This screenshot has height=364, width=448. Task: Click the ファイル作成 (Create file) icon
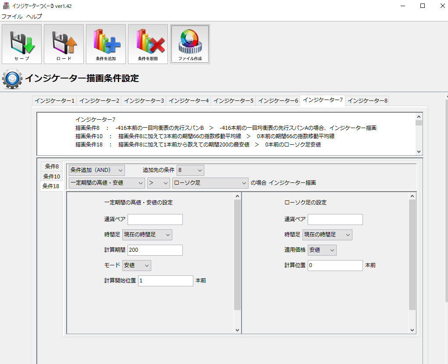click(190, 44)
